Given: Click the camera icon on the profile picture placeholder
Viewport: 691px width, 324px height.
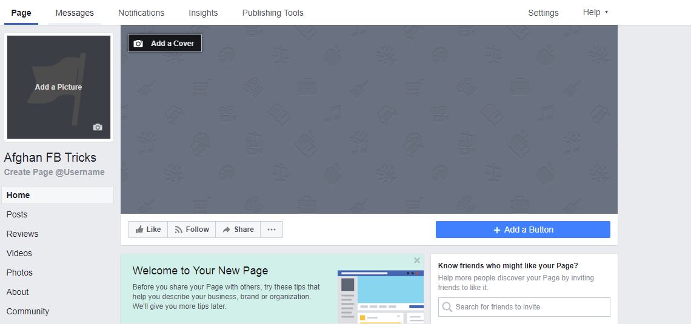Looking at the screenshot, I should [x=98, y=127].
